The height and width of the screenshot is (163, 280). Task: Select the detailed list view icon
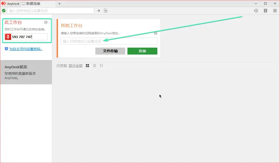pos(101,65)
